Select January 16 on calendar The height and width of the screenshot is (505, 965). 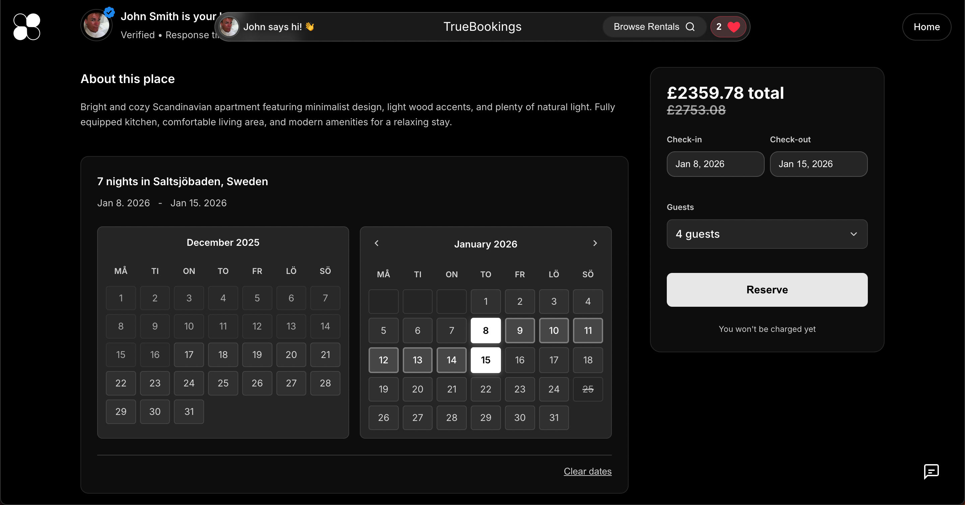519,360
